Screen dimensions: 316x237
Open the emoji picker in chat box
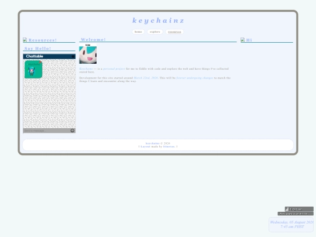(x=73, y=130)
